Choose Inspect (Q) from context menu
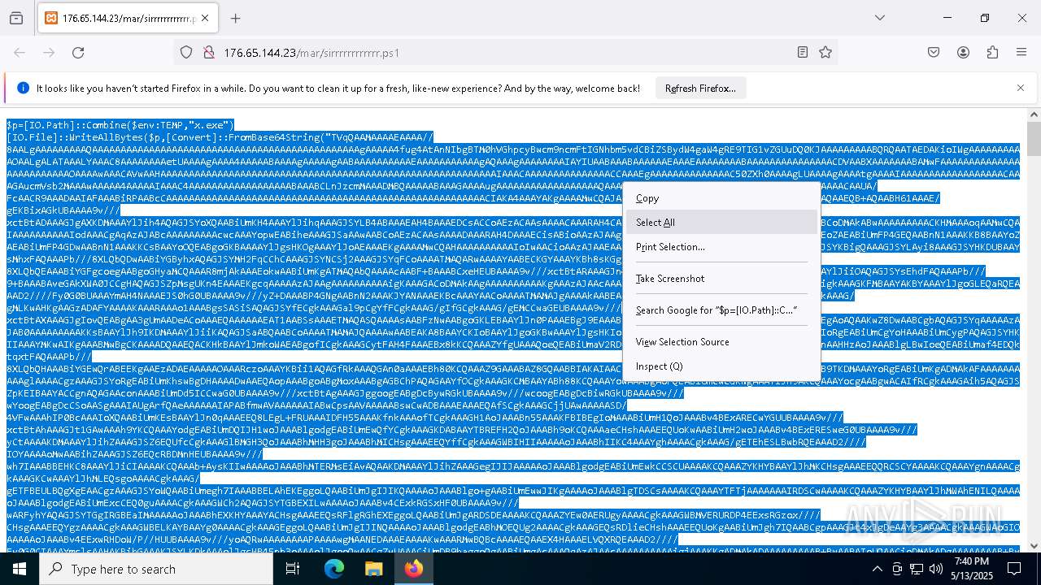The width and height of the screenshot is (1041, 585). tap(722, 366)
